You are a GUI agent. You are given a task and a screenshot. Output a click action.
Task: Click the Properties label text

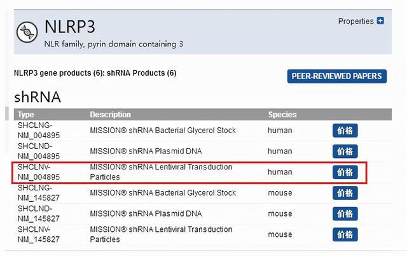point(355,21)
